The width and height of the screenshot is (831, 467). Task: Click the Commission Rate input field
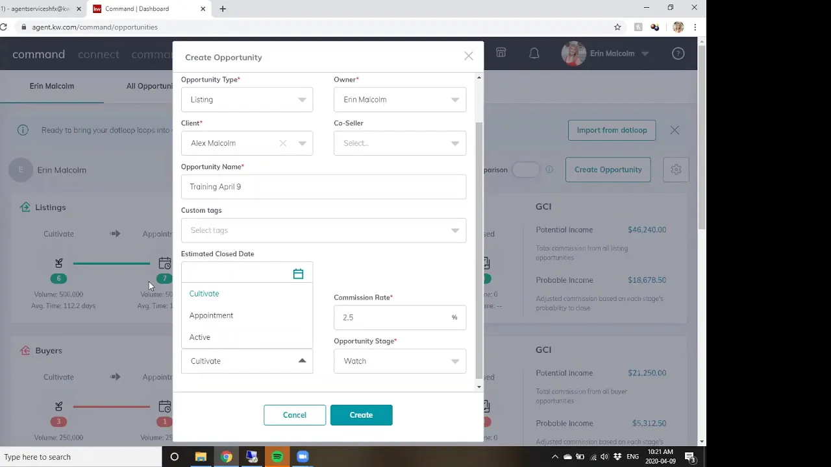tap(400, 318)
